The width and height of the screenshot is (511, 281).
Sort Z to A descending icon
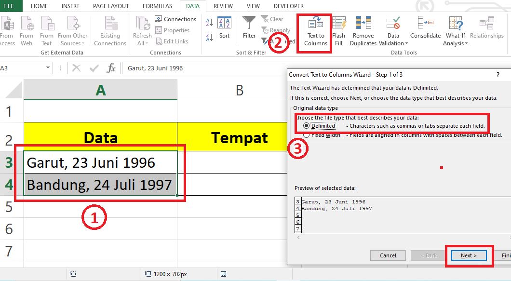click(209, 37)
